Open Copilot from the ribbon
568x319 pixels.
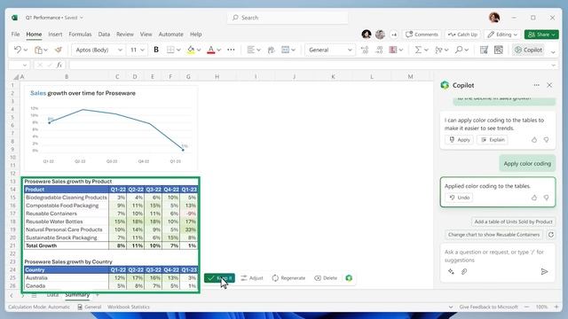click(529, 50)
